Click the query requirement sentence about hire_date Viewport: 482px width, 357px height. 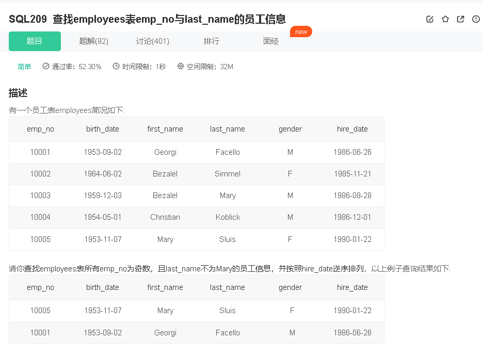pyautogui.click(x=230, y=269)
